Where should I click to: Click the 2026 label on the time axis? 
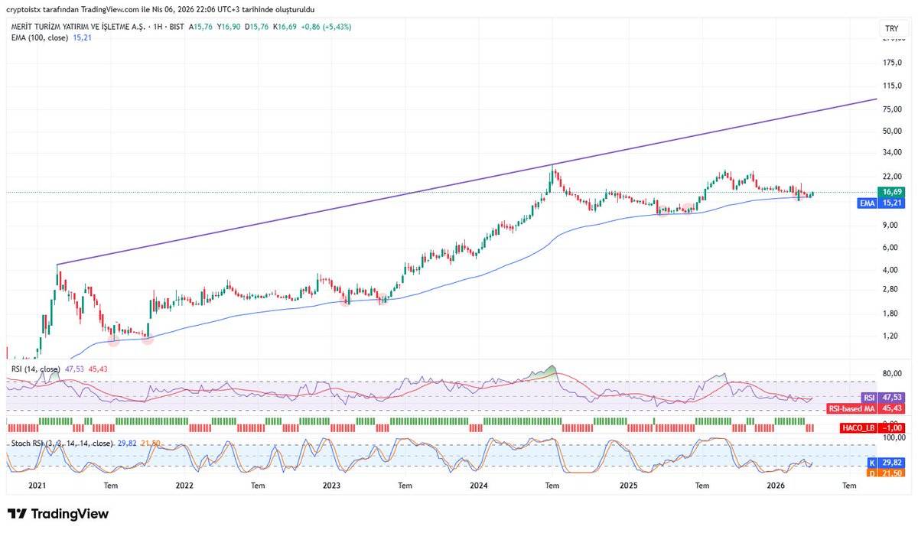pyautogui.click(x=776, y=486)
